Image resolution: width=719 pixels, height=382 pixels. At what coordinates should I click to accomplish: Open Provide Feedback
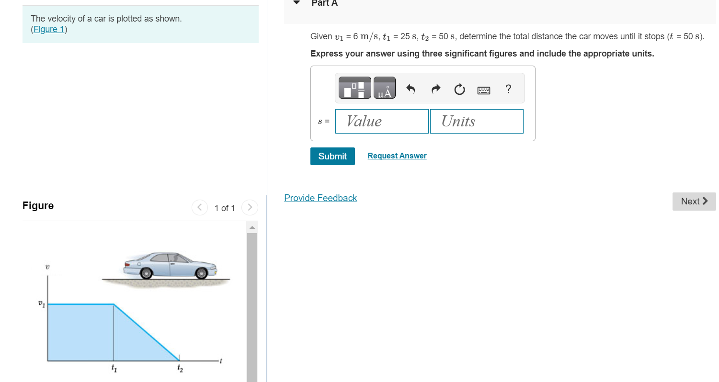pyautogui.click(x=320, y=198)
